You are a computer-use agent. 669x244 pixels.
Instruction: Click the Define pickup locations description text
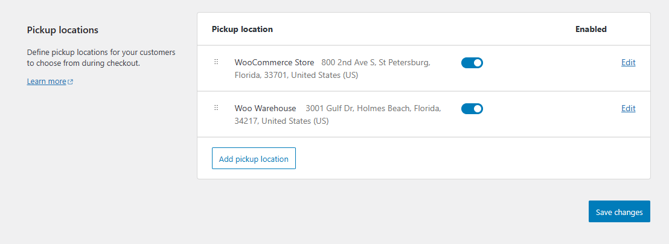pos(101,58)
